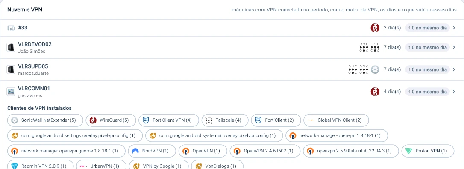Click the Proton VPN chip's green logo

409,151
